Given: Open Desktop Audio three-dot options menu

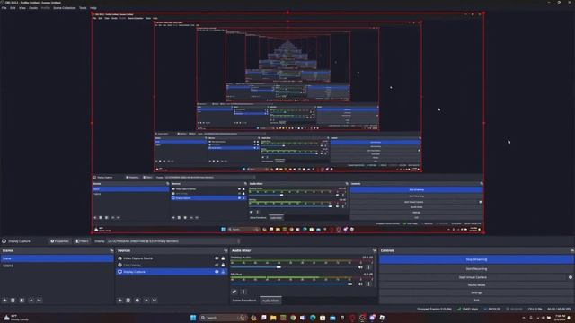Looking at the screenshot, I should tap(369, 267).
